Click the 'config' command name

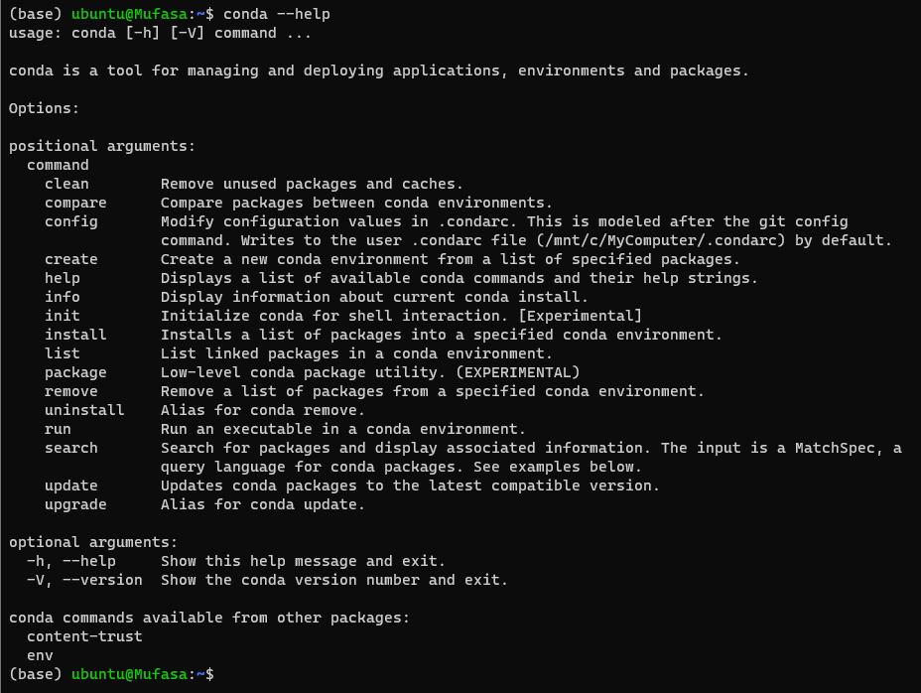[x=71, y=222]
